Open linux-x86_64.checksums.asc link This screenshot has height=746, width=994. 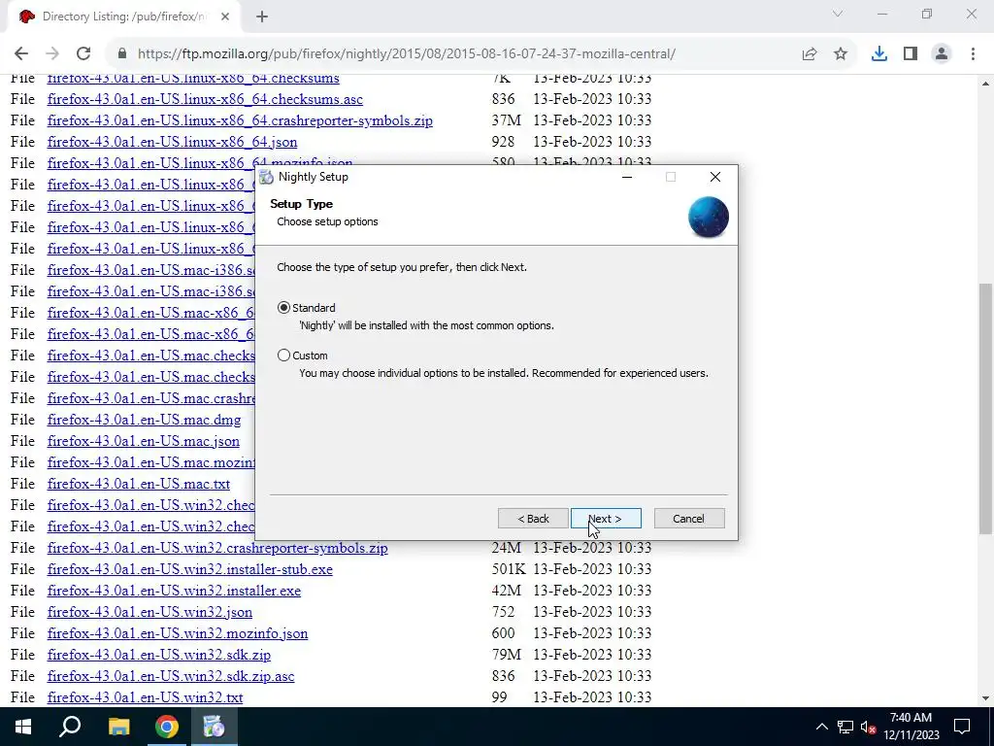pyautogui.click(x=206, y=99)
